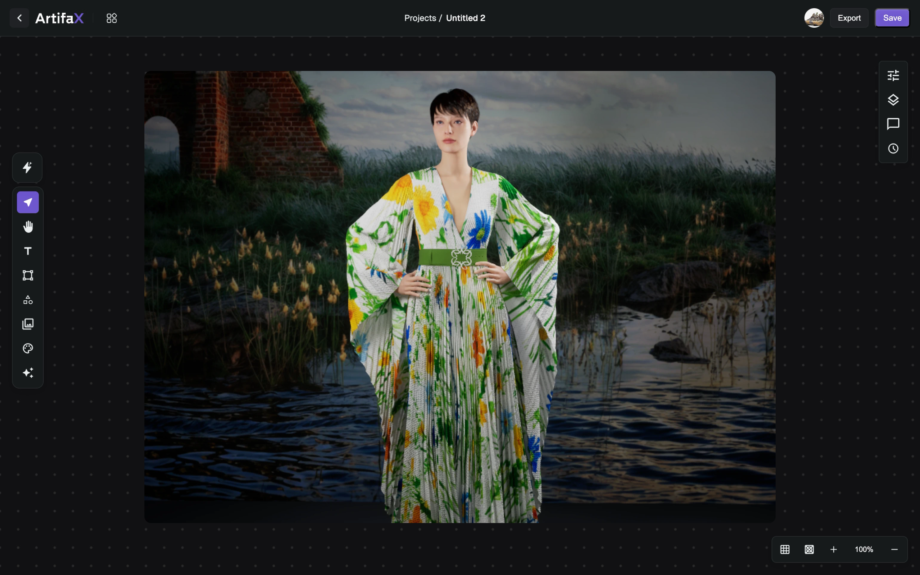
Task: Open the comments panel
Action: pyautogui.click(x=893, y=124)
